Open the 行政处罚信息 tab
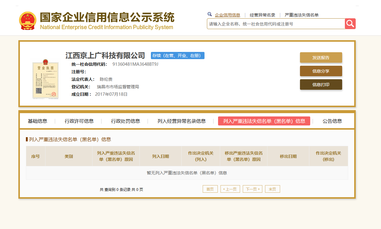 point(126,121)
